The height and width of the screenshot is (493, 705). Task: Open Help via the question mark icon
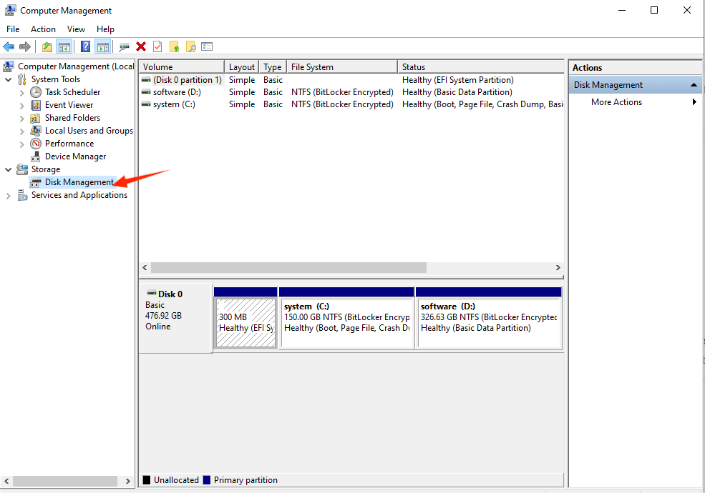coord(85,47)
